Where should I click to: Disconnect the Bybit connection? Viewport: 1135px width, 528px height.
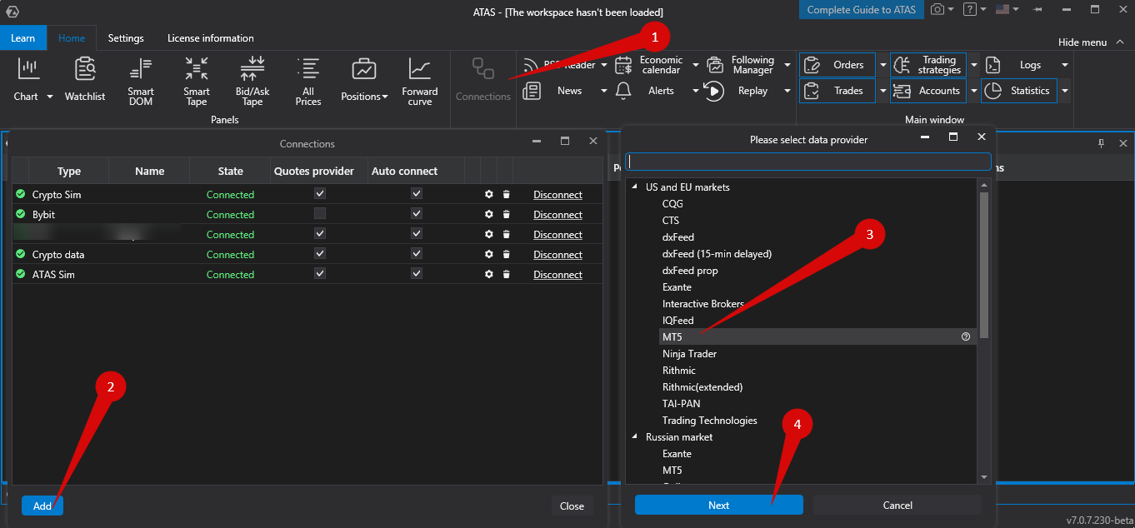[x=557, y=215]
